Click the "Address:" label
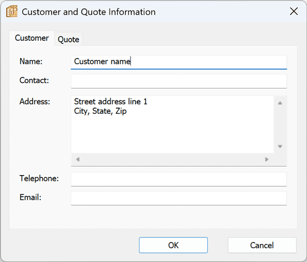 point(35,101)
